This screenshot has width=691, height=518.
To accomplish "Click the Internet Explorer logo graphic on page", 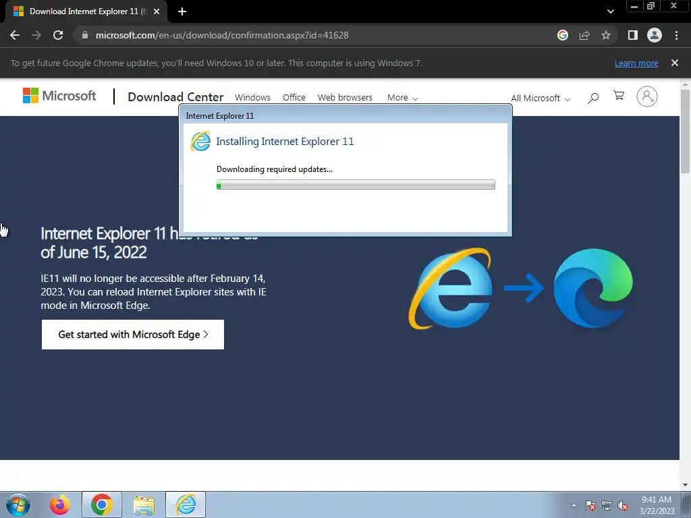I will coord(450,289).
